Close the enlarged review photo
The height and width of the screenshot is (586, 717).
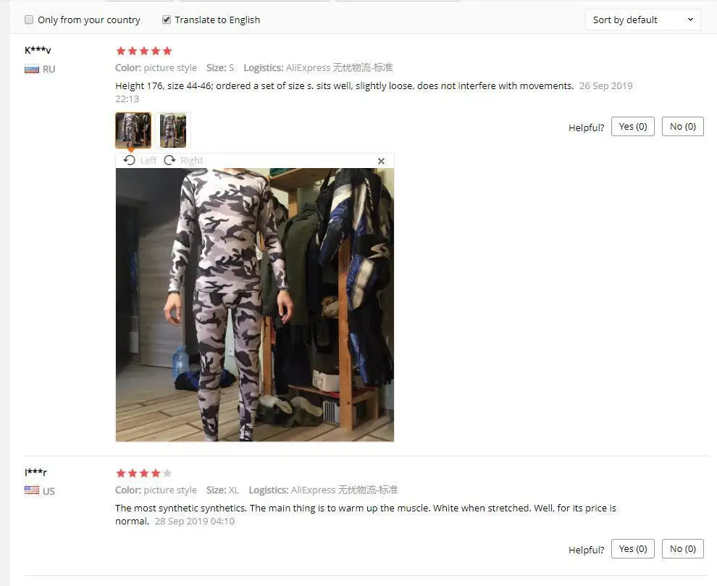[x=382, y=161]
